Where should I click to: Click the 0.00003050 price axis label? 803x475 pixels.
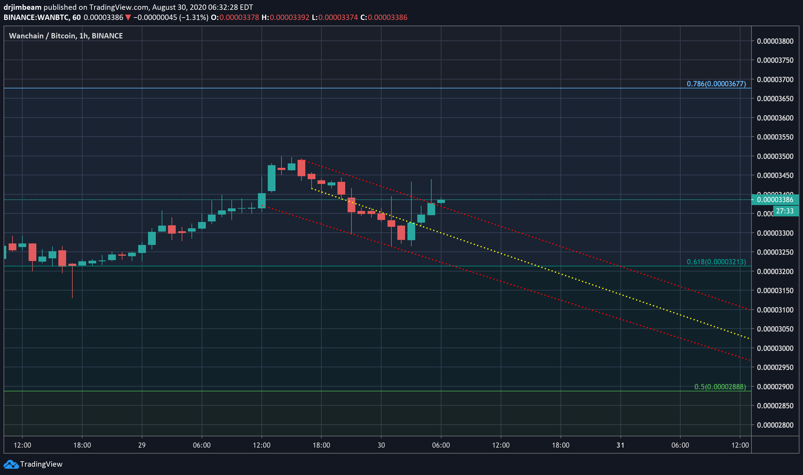tap(775, 329)
